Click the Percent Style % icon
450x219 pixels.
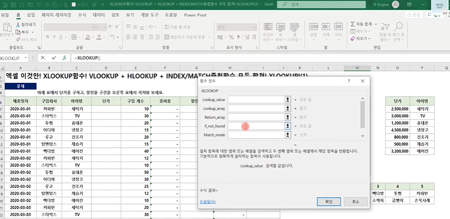pyautogui.click(x=231, y=37)
